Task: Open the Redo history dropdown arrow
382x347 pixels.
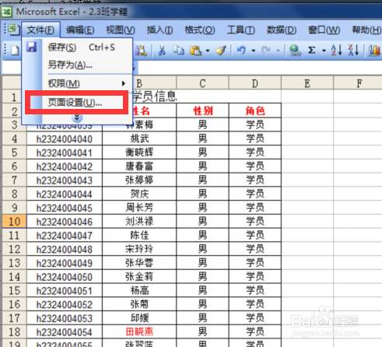Action: click(x=278, y=51)
